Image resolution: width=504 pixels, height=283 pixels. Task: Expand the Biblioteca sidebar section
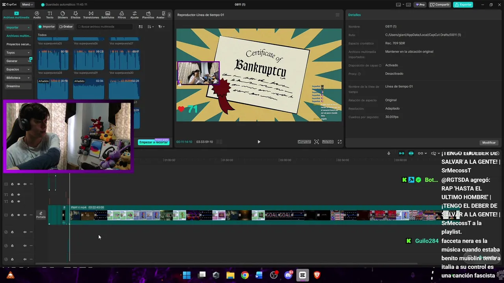(x=18, y=78)
